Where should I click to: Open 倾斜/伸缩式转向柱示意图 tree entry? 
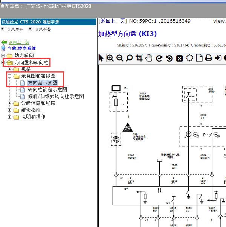(56, 96)
